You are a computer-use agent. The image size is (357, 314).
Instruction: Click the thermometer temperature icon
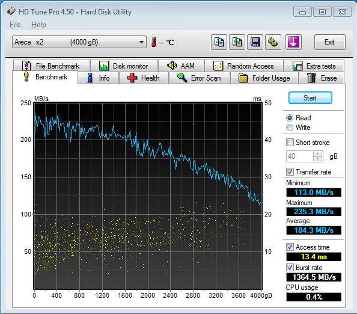[x=154, y=42]
